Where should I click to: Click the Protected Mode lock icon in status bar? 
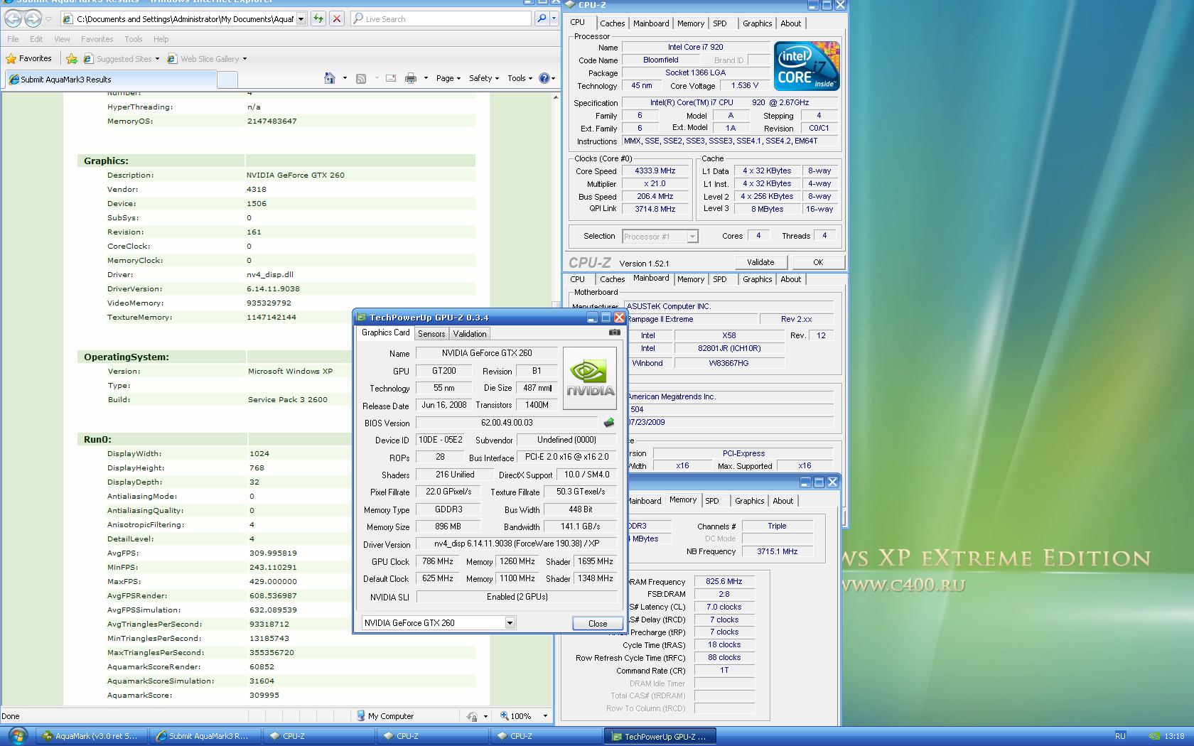[472, 716]
